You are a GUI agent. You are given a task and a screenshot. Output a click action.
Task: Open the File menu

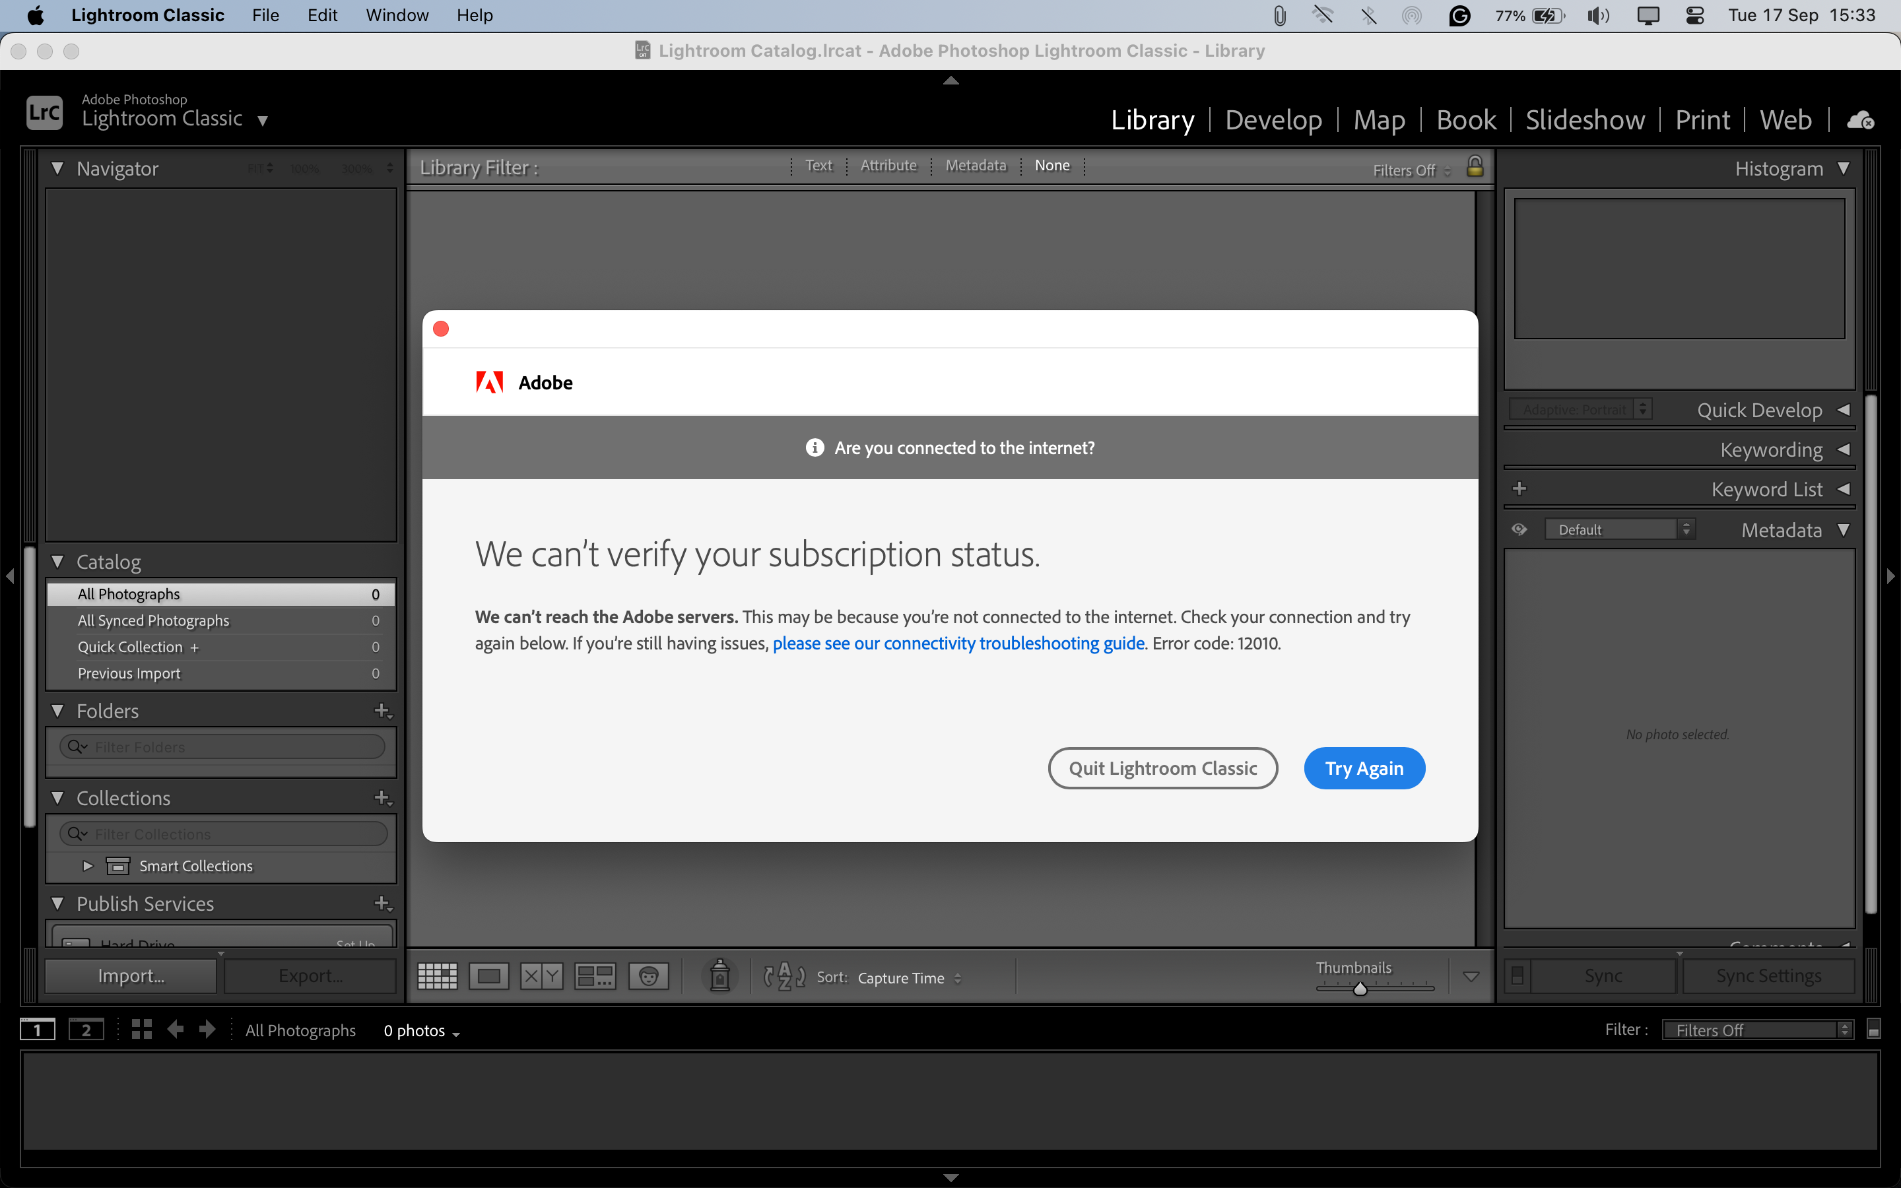265,16
